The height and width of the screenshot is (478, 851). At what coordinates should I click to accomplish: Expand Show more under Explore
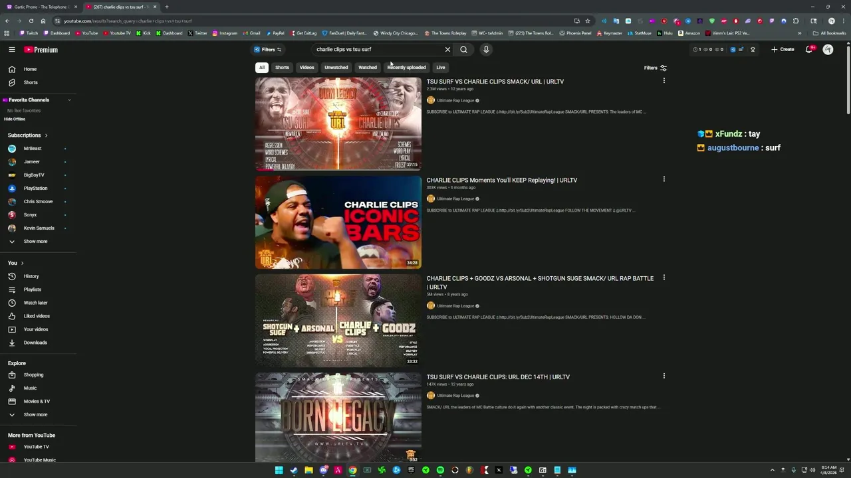pos(37,415)
